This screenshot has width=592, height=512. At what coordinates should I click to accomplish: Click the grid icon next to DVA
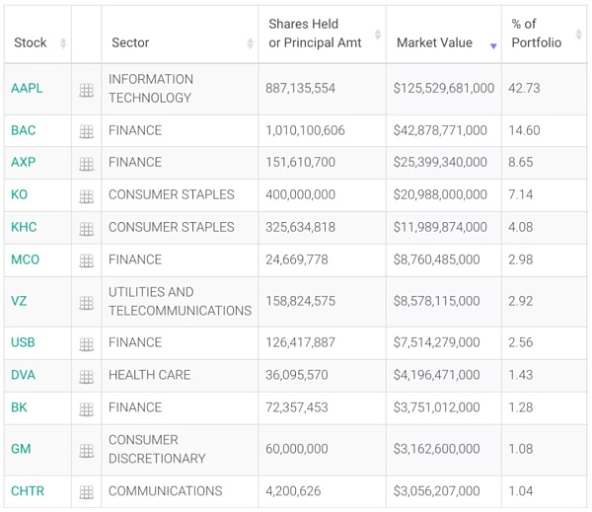coord(87,377)
